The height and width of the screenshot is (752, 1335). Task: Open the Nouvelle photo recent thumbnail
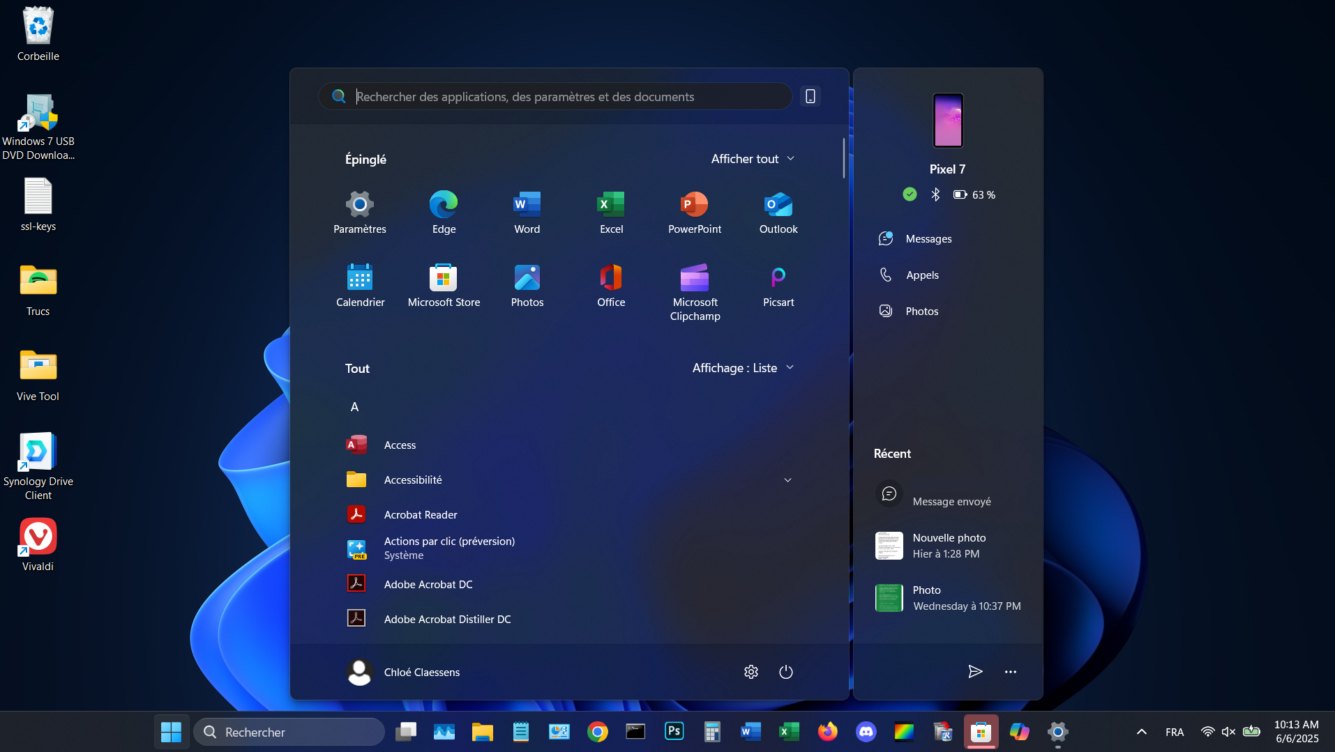[889, 546]
